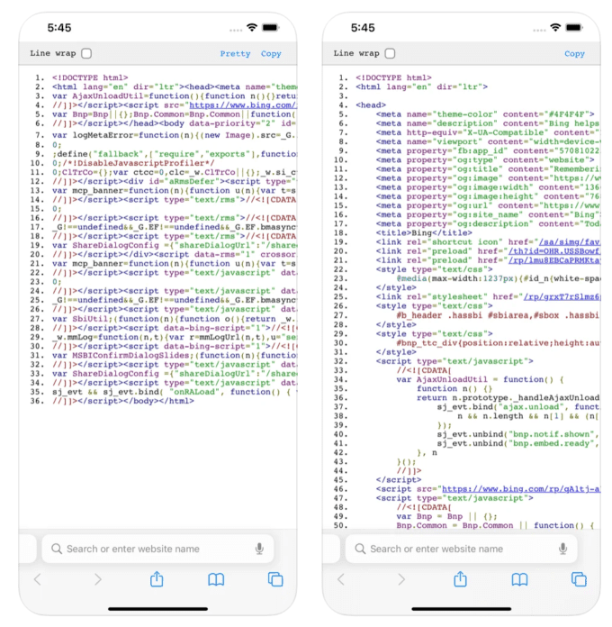The height and width of the screenshot is (627, 612).
Task: Select '<!DOCTYPE html>' line in right phone
Action: tap(393, 77)
